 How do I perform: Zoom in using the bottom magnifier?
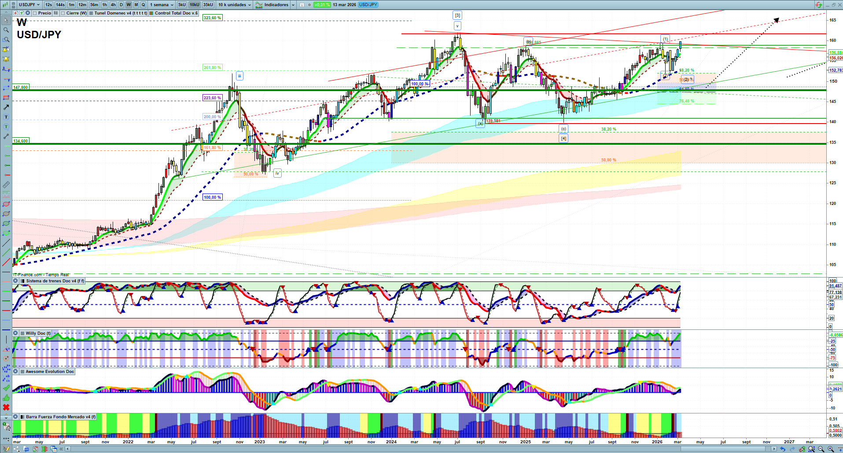click(x=831, y=449)
